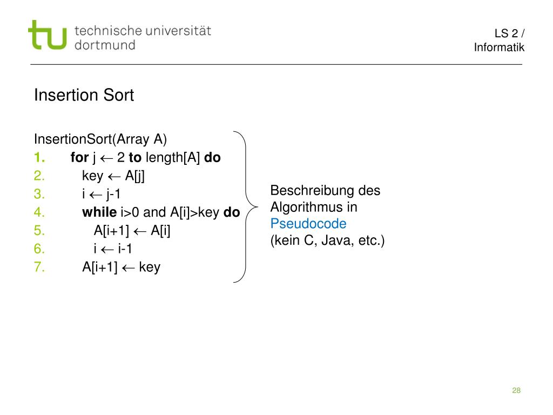Click the LS 2 / Informatik label

[x=499, y=40]
